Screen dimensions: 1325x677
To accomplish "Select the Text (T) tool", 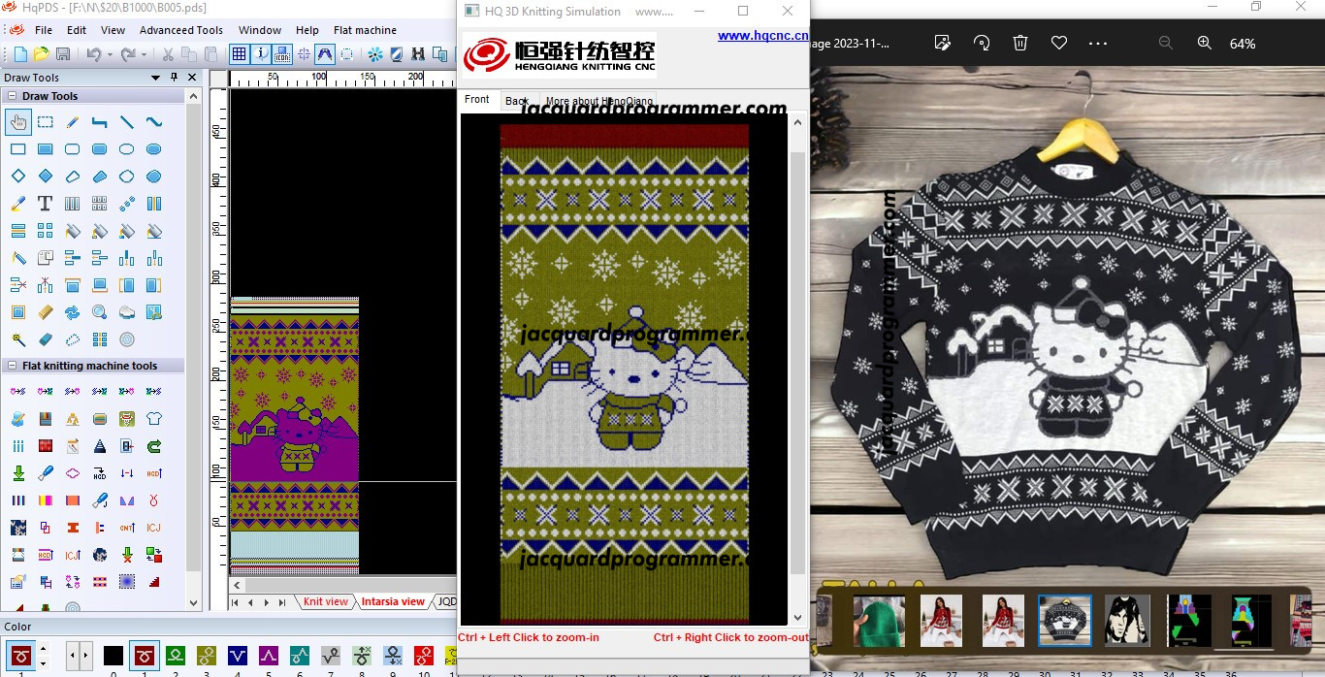I will coord(45,204).
